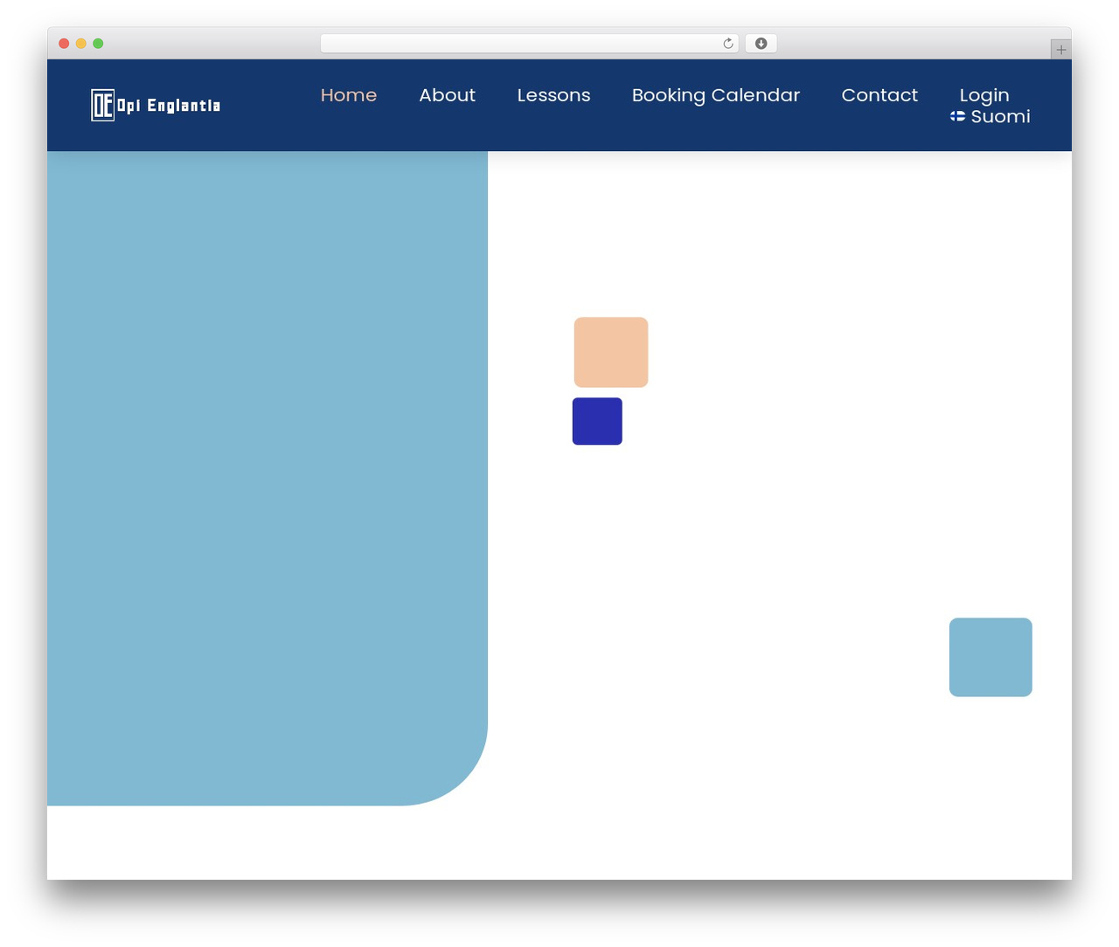Open the Home menu item

pos(349,95)
